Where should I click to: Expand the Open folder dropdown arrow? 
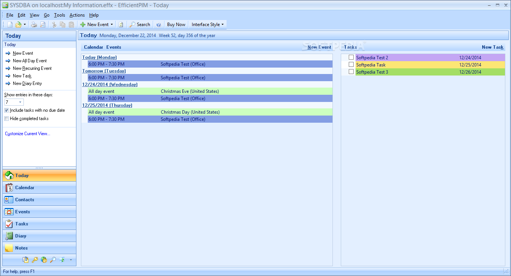pyautogui.click(x=25, y=25)
